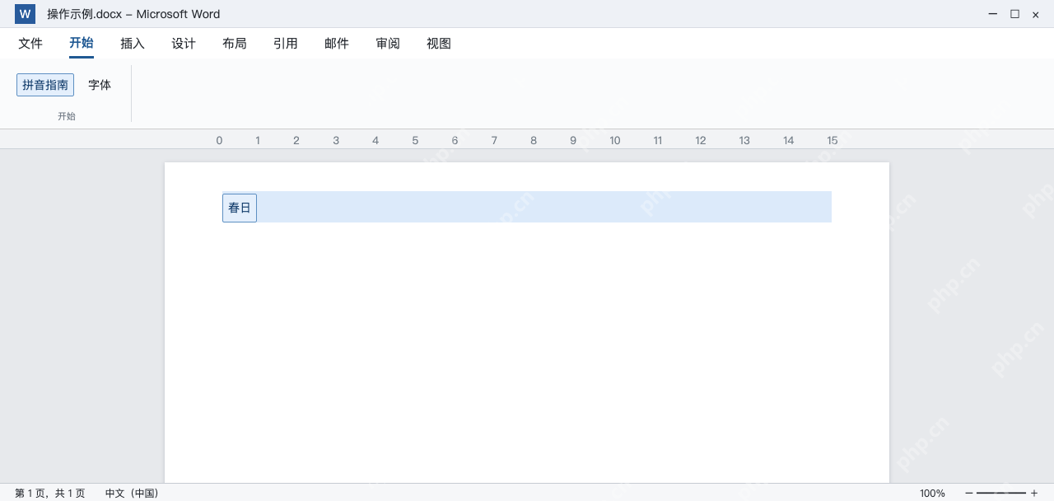
Task: Click the 100% zoom level
Action: coord(932,493)
